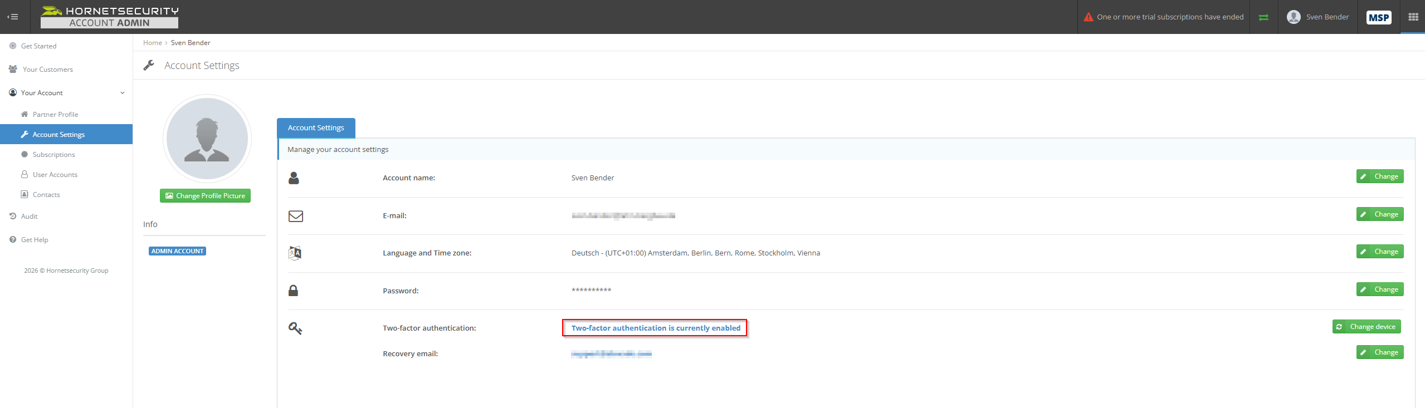
Task: Change the password
Action: [1379, 289]
